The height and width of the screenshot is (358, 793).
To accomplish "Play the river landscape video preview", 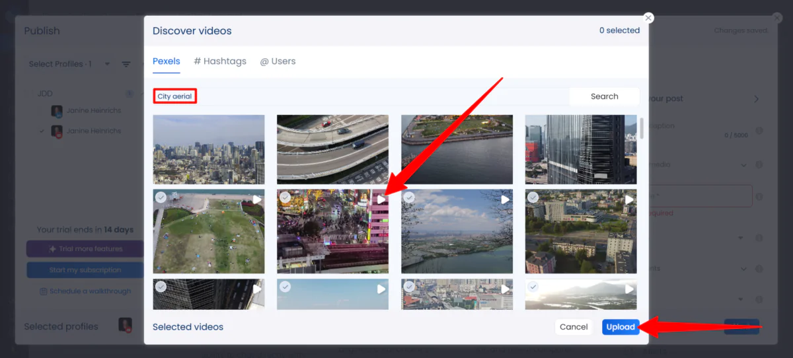I will point(506,199).
